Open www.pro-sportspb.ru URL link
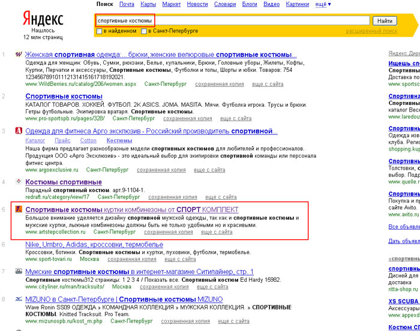 (x=65, y=118)
